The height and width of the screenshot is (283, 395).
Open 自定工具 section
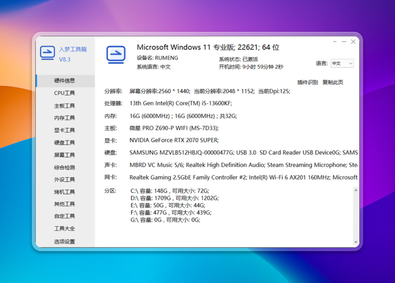pyautogui.click(x=65, y=216)
